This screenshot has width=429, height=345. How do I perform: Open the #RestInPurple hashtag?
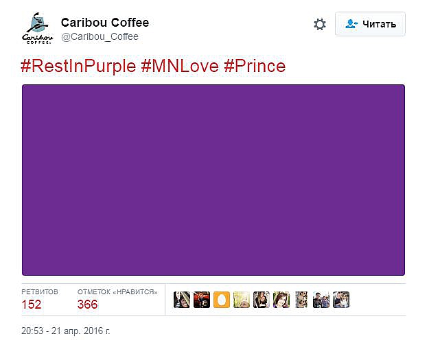pyautogui.click(x=80, y=66)
